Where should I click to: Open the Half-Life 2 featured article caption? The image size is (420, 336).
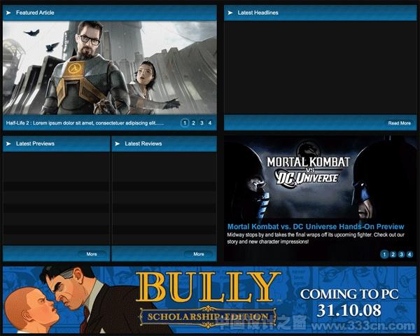click(85, 123)
